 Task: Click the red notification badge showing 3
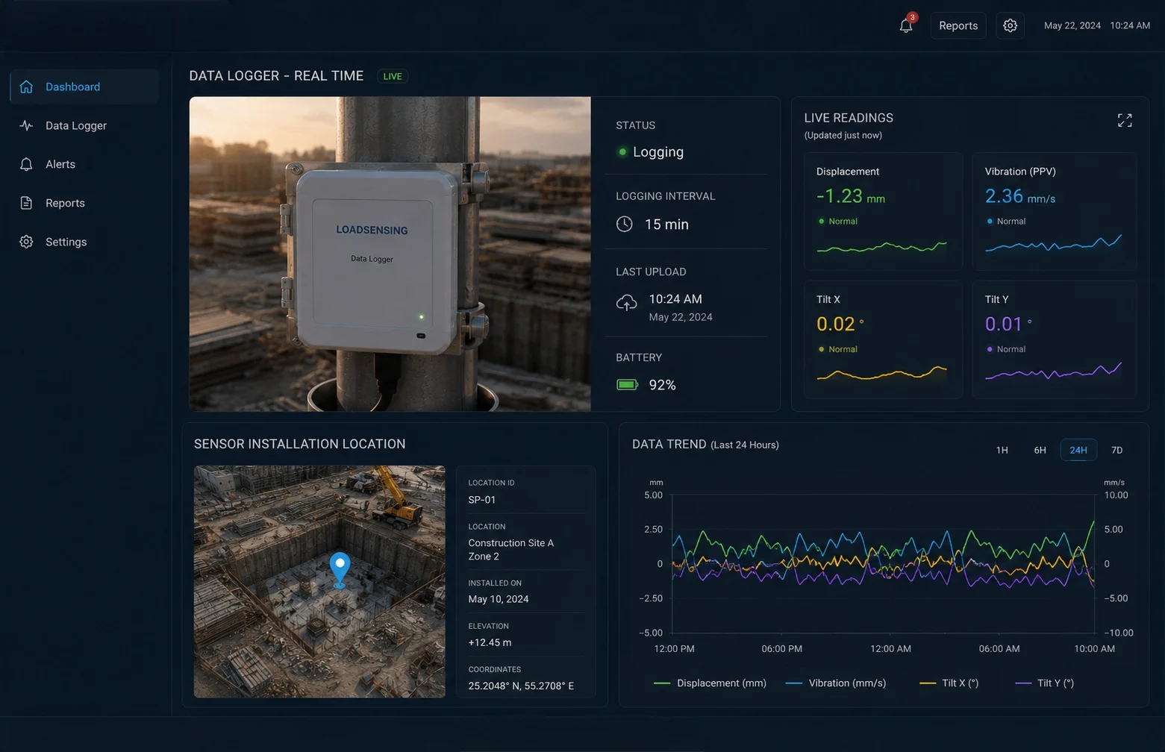click(912, 17)
